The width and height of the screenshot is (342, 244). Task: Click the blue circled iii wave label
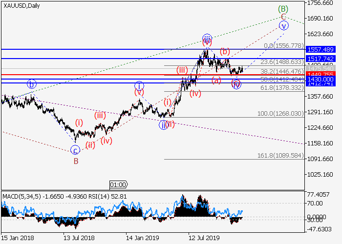tap(207, 39)
